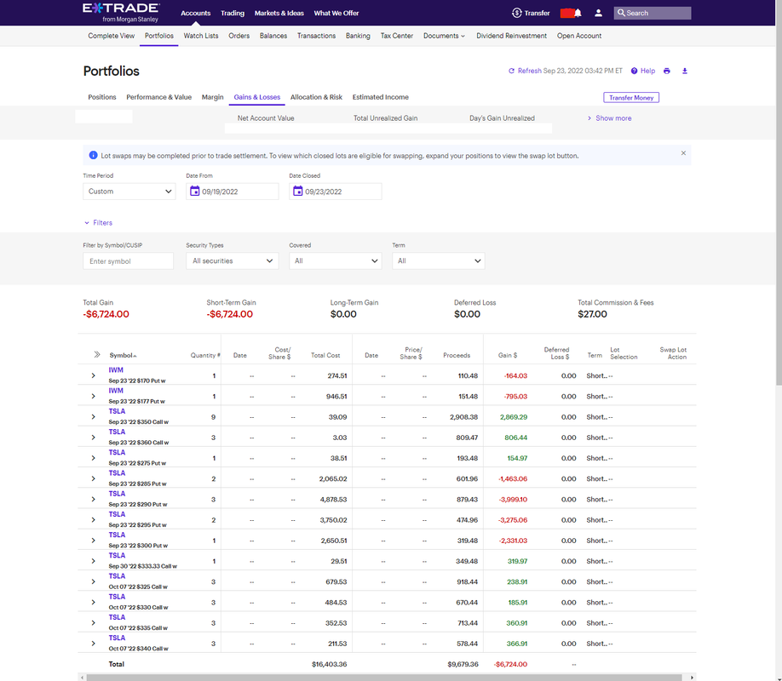The image size is (782, 681).
Task: Switch to Allocation & Risk tab
Action: coord(316,97)
